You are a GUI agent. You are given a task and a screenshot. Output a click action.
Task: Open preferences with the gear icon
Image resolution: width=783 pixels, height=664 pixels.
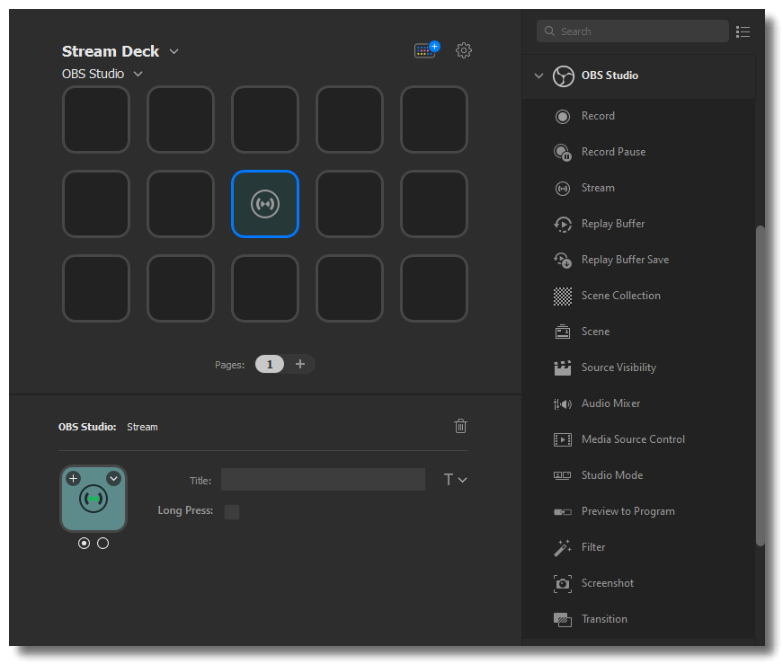[463, 50]
